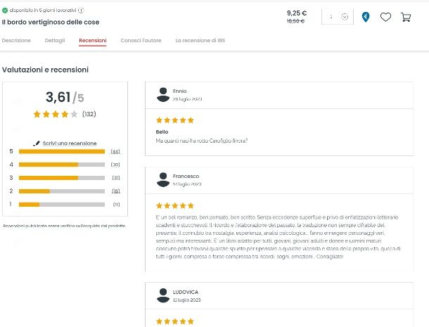Add book to wishlist heart icon
This screenshot has height=327, width=429.
tap(385, 18)
